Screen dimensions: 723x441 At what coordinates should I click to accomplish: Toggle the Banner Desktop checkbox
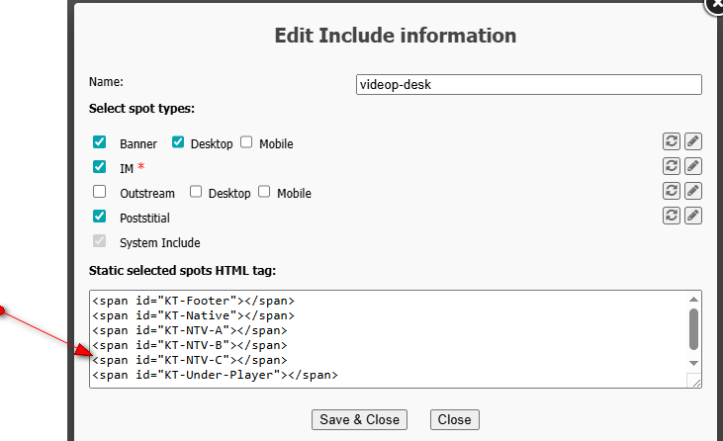click(178, 142)
